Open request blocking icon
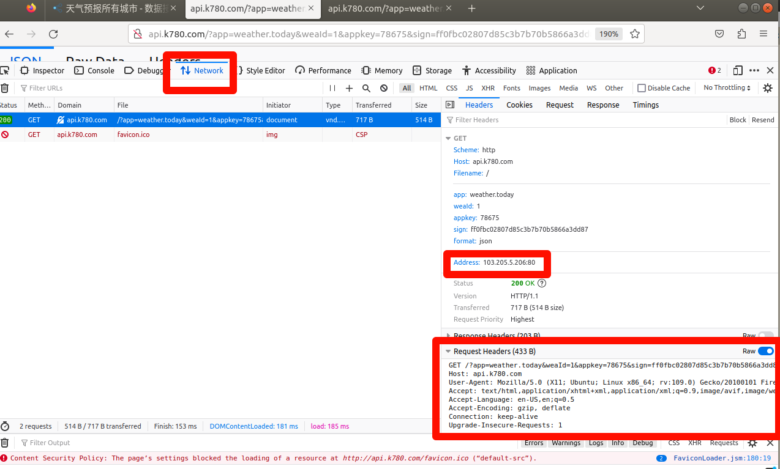Image resolution: width=780 pixels, height=469 pixels. point(384,88)
